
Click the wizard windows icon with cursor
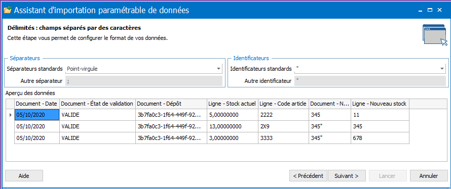435,35
